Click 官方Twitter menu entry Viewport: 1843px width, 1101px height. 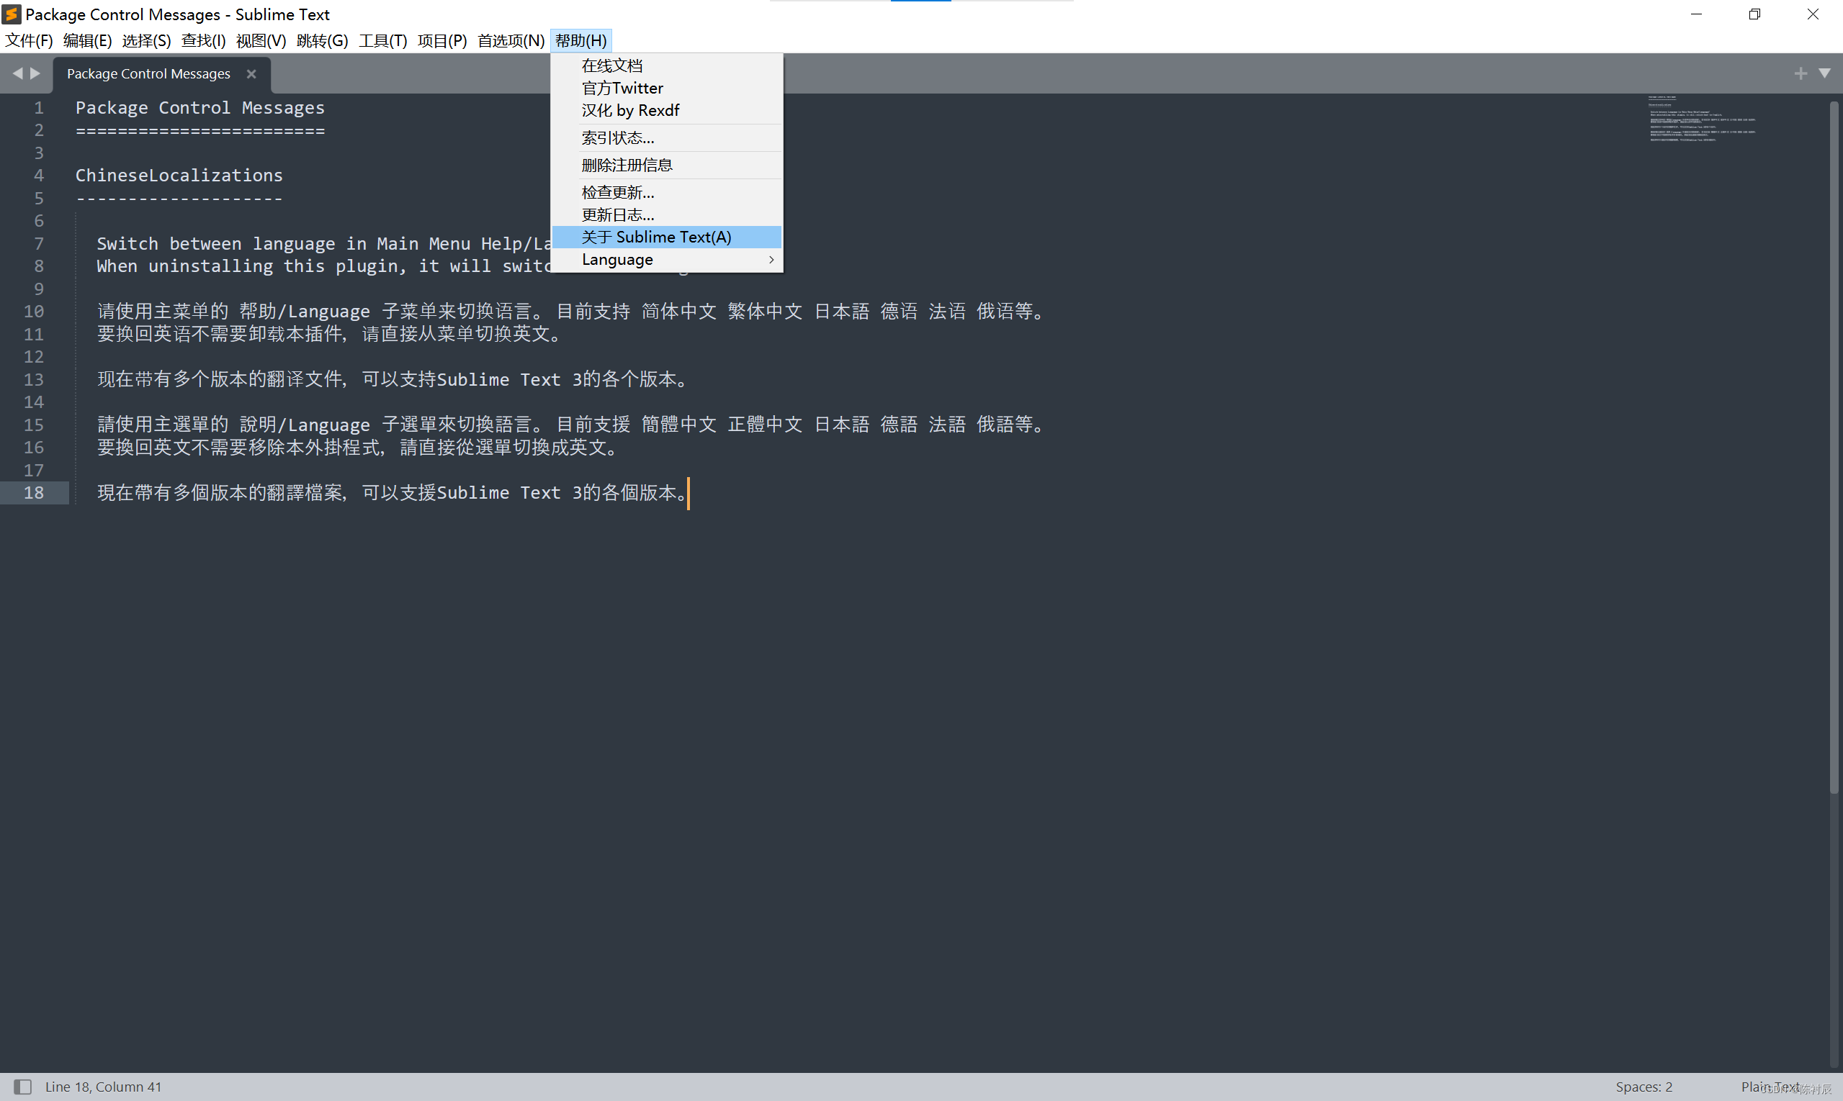point(622,88)
